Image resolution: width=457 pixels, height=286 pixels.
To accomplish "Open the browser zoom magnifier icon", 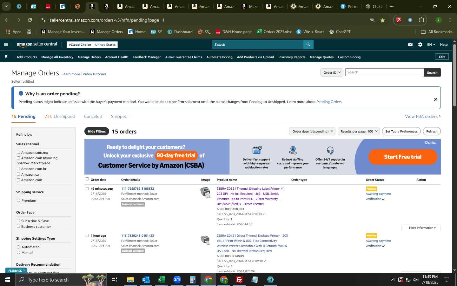I will tap(372, 20).
